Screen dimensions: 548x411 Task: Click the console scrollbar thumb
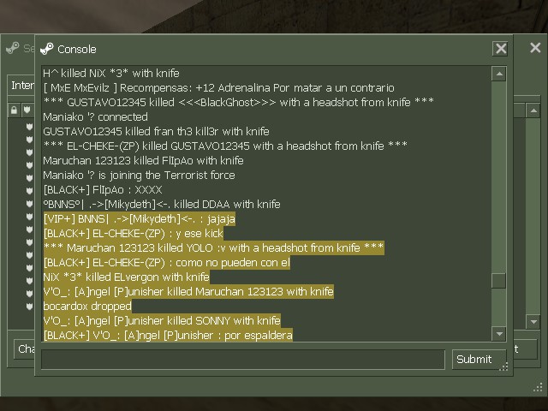click(498, 280)
